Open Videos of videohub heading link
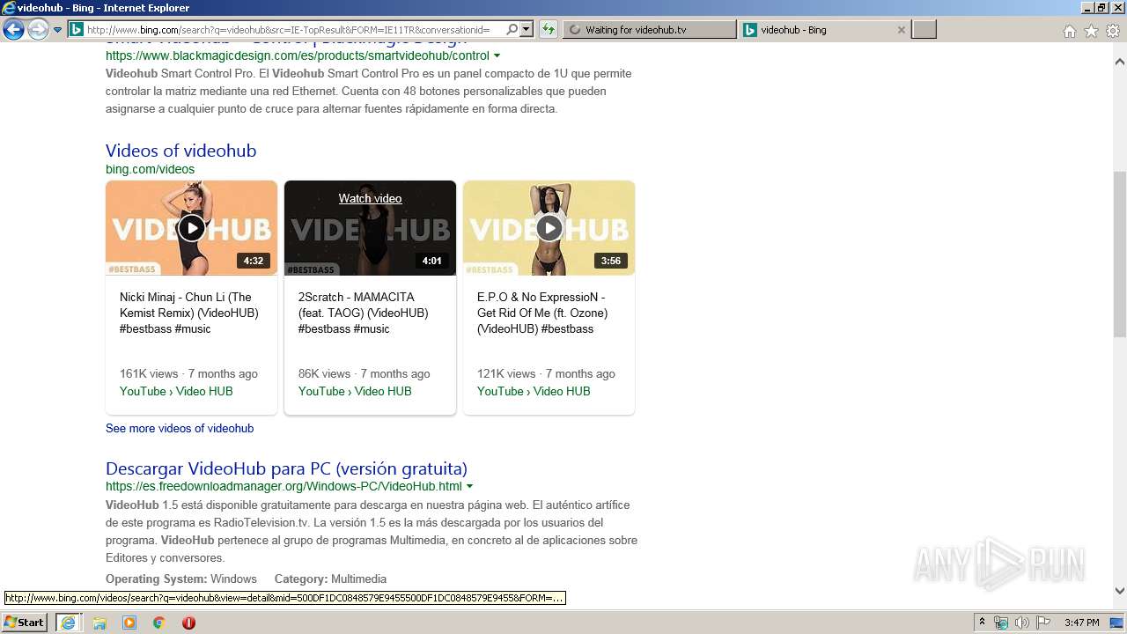 tap(180, 151)
